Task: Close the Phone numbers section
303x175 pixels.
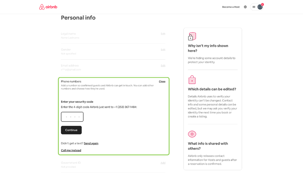Action: [x=162, y=81]
